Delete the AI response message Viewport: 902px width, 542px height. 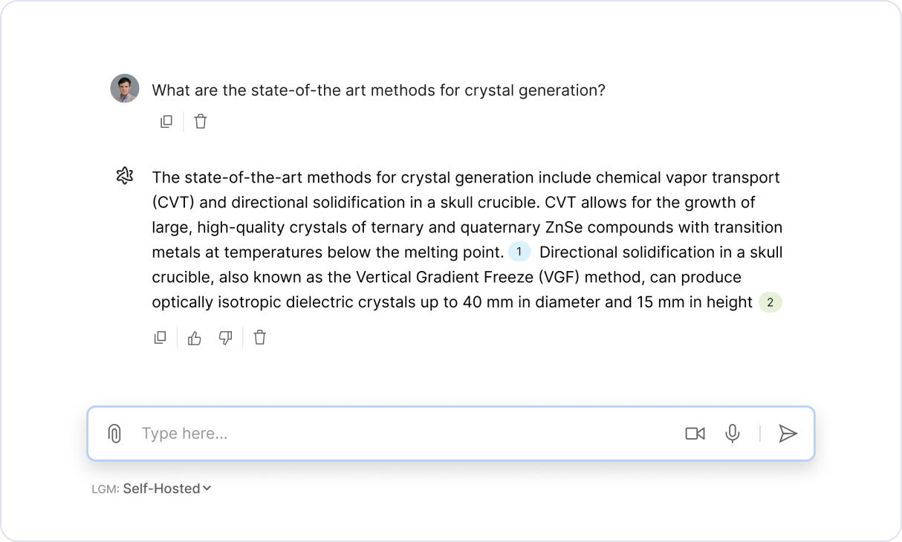[x=259, y=338]
